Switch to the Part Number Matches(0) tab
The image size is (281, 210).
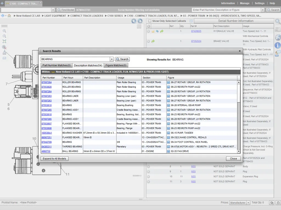tap(57, 65)
